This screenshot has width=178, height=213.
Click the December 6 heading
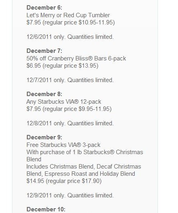tap(44, 8)
